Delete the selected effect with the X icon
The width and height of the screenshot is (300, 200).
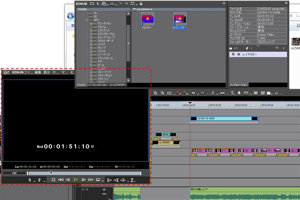[x=120, y=4]
